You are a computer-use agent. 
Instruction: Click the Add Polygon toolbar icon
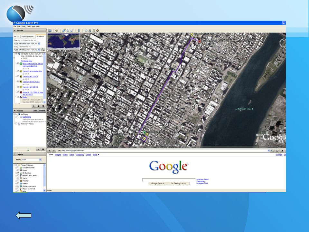64,31
